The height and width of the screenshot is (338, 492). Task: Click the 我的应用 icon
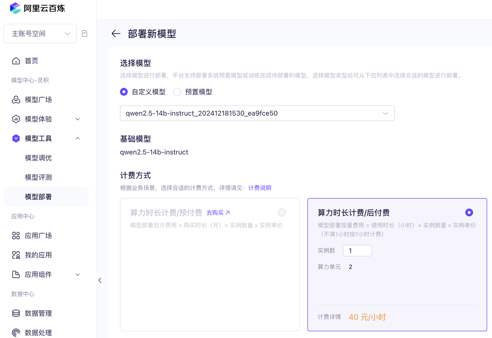[16, 255]
